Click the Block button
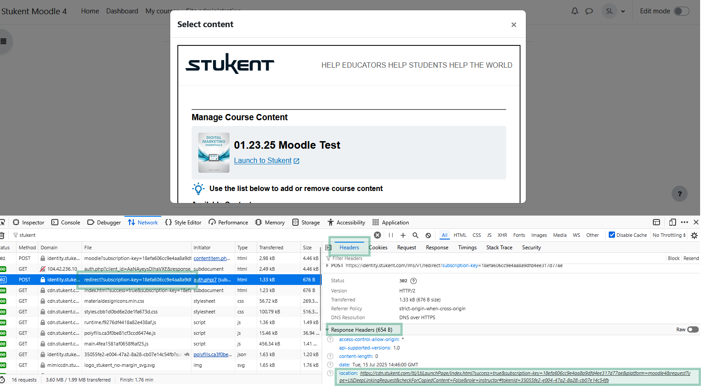 674,258
